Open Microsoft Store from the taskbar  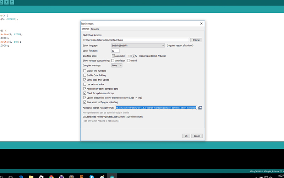click(41, 177)
